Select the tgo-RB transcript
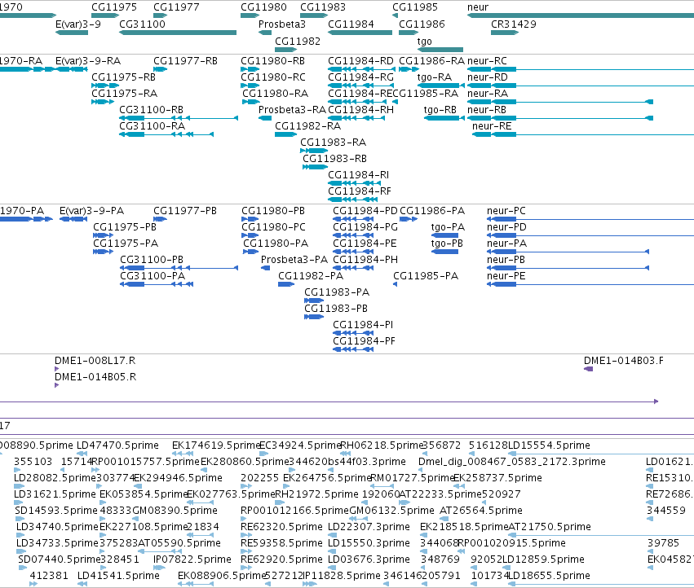 [444, 118]
